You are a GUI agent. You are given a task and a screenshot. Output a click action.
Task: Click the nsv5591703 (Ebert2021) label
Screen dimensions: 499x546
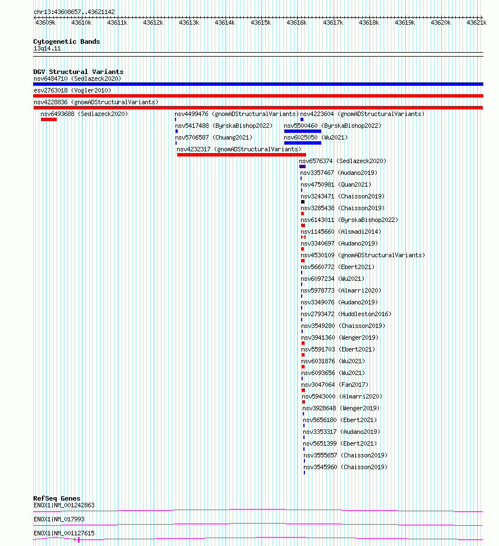pos(338,350)
